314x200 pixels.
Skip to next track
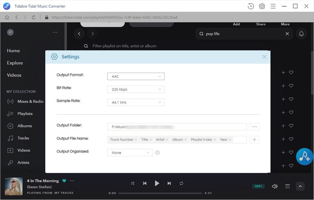[169, 183]
